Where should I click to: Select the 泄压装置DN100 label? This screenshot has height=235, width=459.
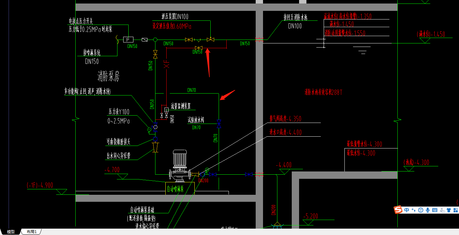(175, 17)
